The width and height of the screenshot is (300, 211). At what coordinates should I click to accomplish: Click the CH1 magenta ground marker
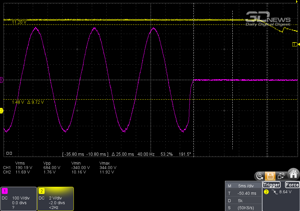1,80
